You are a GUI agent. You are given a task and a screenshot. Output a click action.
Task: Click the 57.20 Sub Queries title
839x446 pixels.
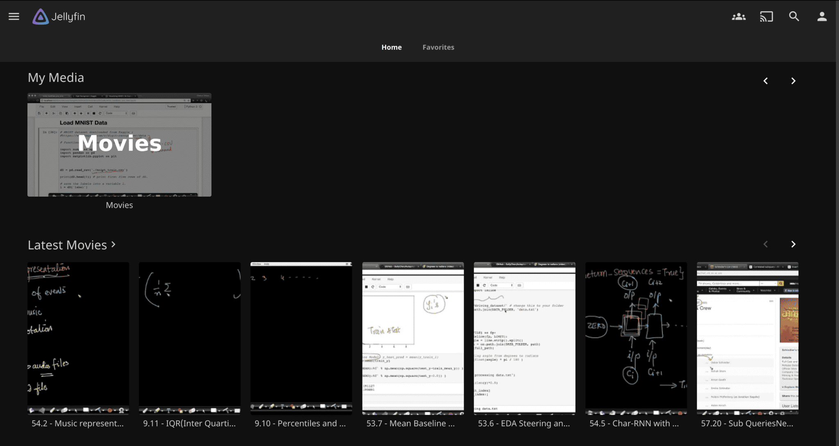[x=747, y=423]
